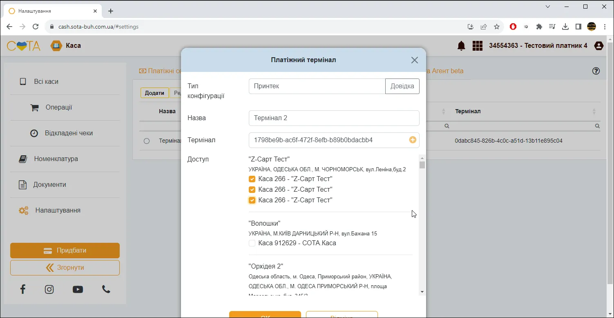Select the Термінал row radio button
Image resolution: width=614 pixels, height=318 pixels.
pyautogui.click(x=147, y=141)
